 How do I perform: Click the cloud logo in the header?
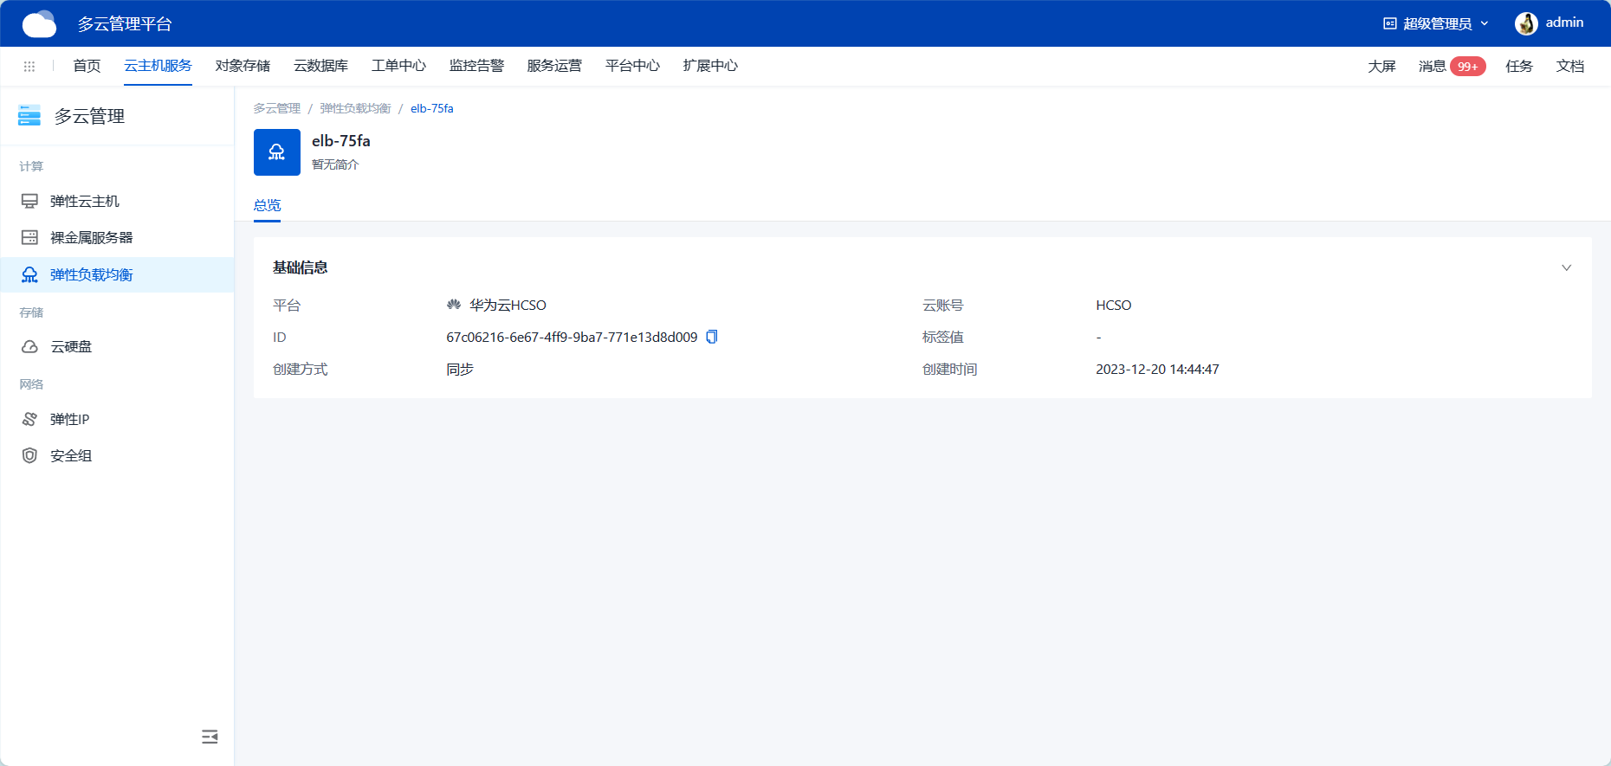coord(39,23)
